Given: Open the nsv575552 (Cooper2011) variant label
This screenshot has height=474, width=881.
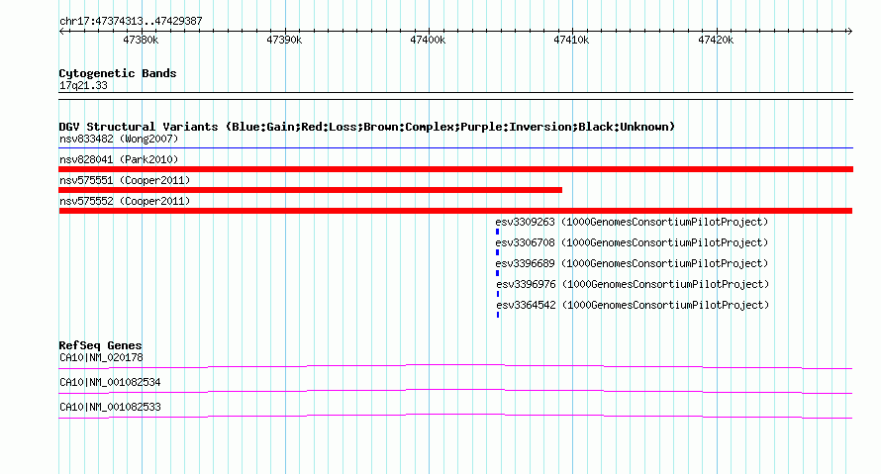Looking at the screenshot, I should 125,201.
